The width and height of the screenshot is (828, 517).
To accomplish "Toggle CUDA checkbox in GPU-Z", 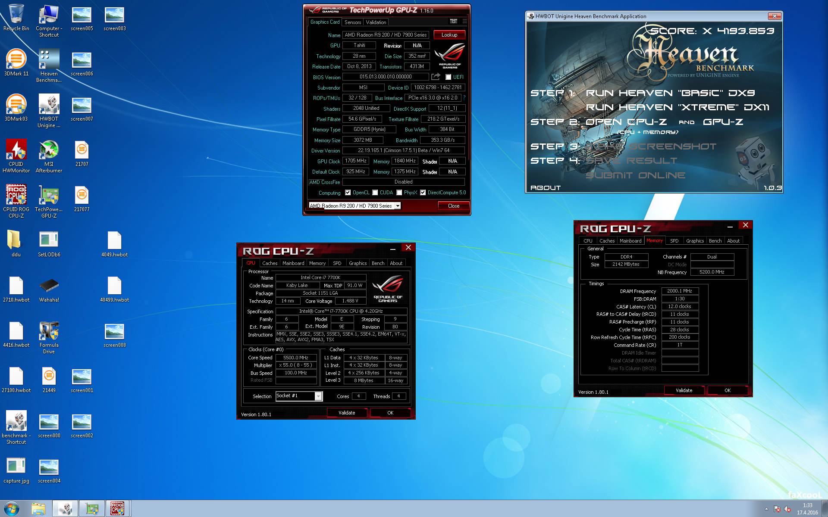I will [x=375, y=193].
